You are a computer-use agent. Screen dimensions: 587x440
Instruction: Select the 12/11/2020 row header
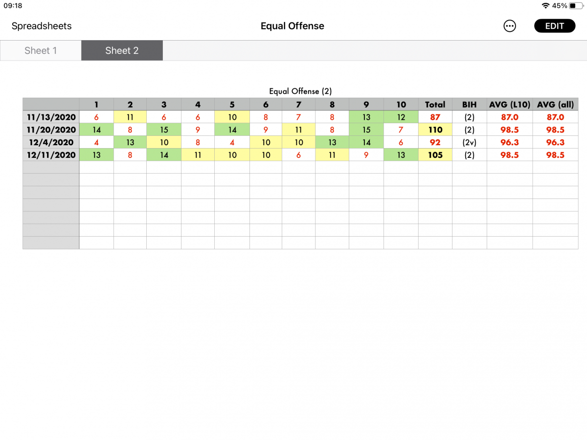51,155
